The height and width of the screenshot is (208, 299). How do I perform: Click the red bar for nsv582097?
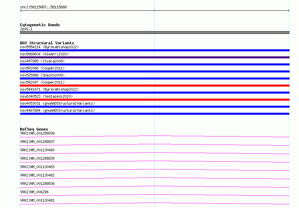point(155,86)
